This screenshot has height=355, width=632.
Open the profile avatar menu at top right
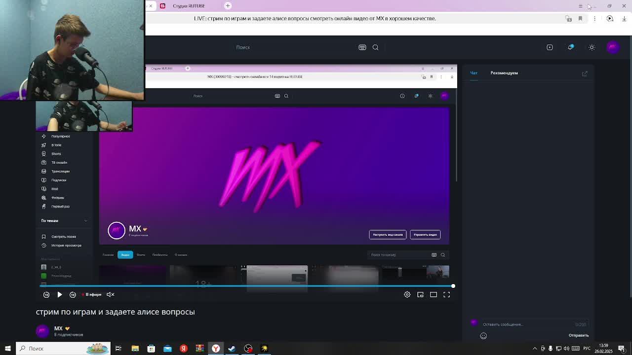tap(613, 47)
